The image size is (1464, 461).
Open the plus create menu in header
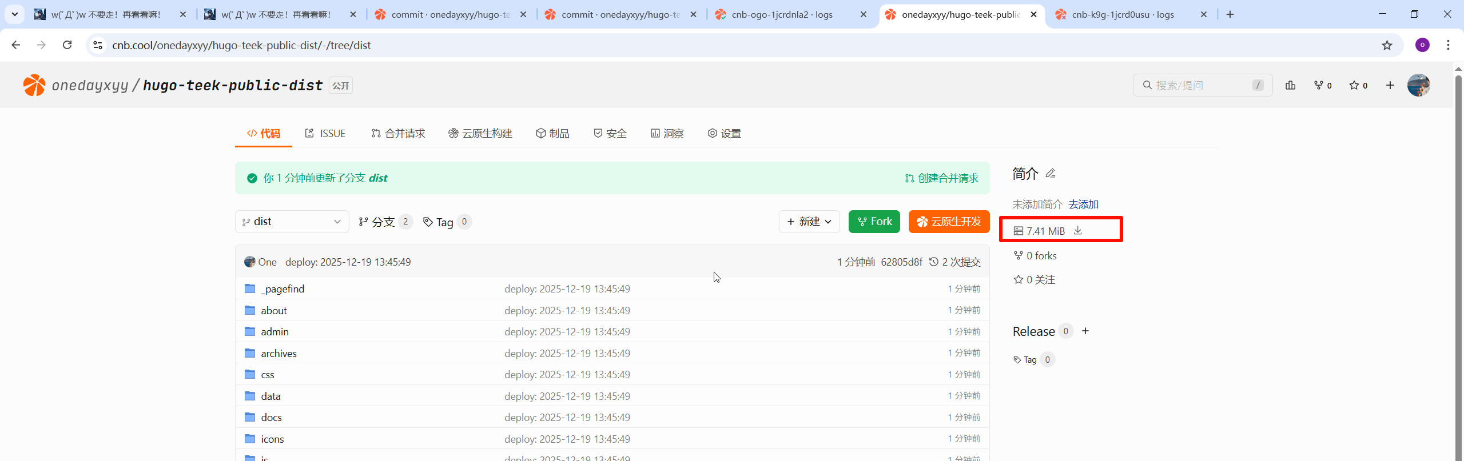1390,85
